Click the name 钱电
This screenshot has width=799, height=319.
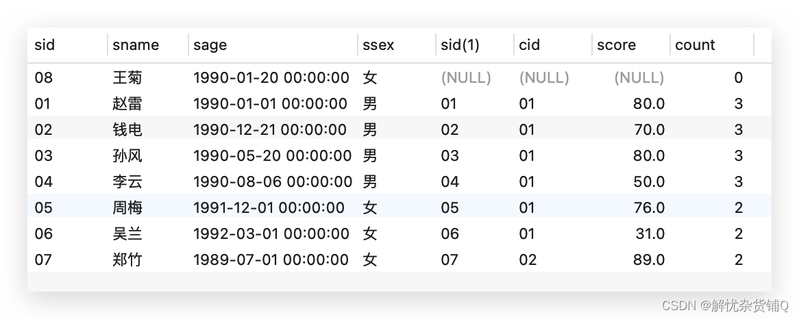tap(127, 130)
